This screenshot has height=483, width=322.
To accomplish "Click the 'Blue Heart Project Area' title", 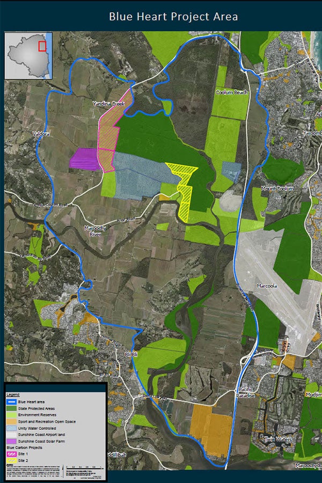I will point(173,17).
